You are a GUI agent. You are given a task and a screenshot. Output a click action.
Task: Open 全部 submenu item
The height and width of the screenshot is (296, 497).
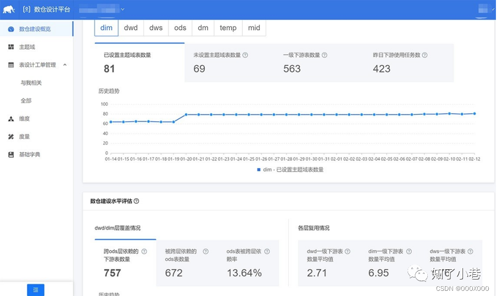26,101
